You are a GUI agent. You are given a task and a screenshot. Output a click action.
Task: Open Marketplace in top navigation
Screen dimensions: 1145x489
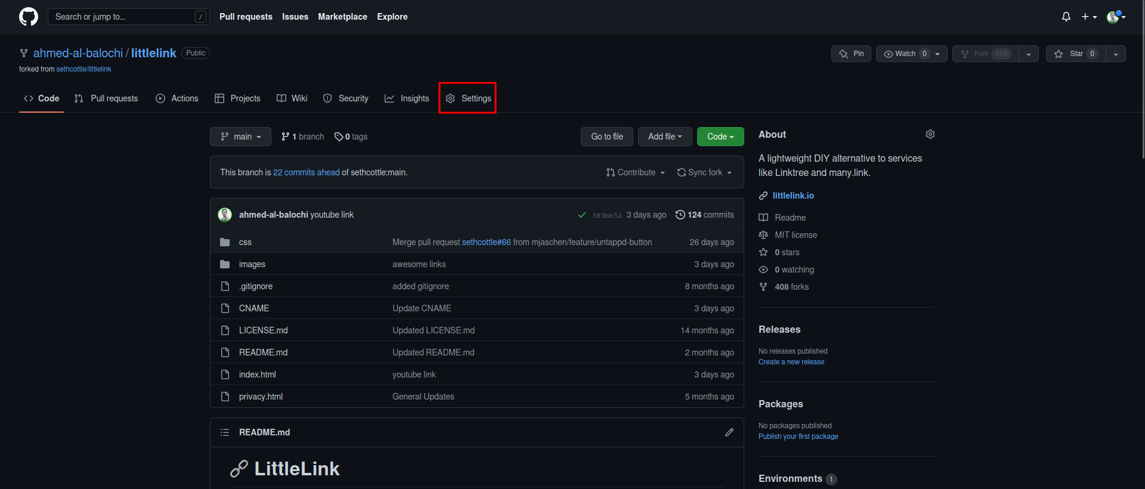pos(342,17)
